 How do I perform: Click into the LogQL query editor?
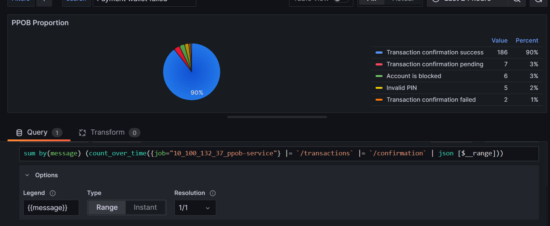[279, 154]
